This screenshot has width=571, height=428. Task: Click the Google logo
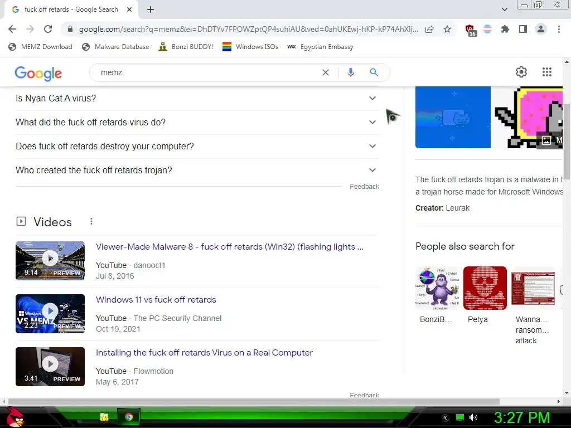click(38, 73)
